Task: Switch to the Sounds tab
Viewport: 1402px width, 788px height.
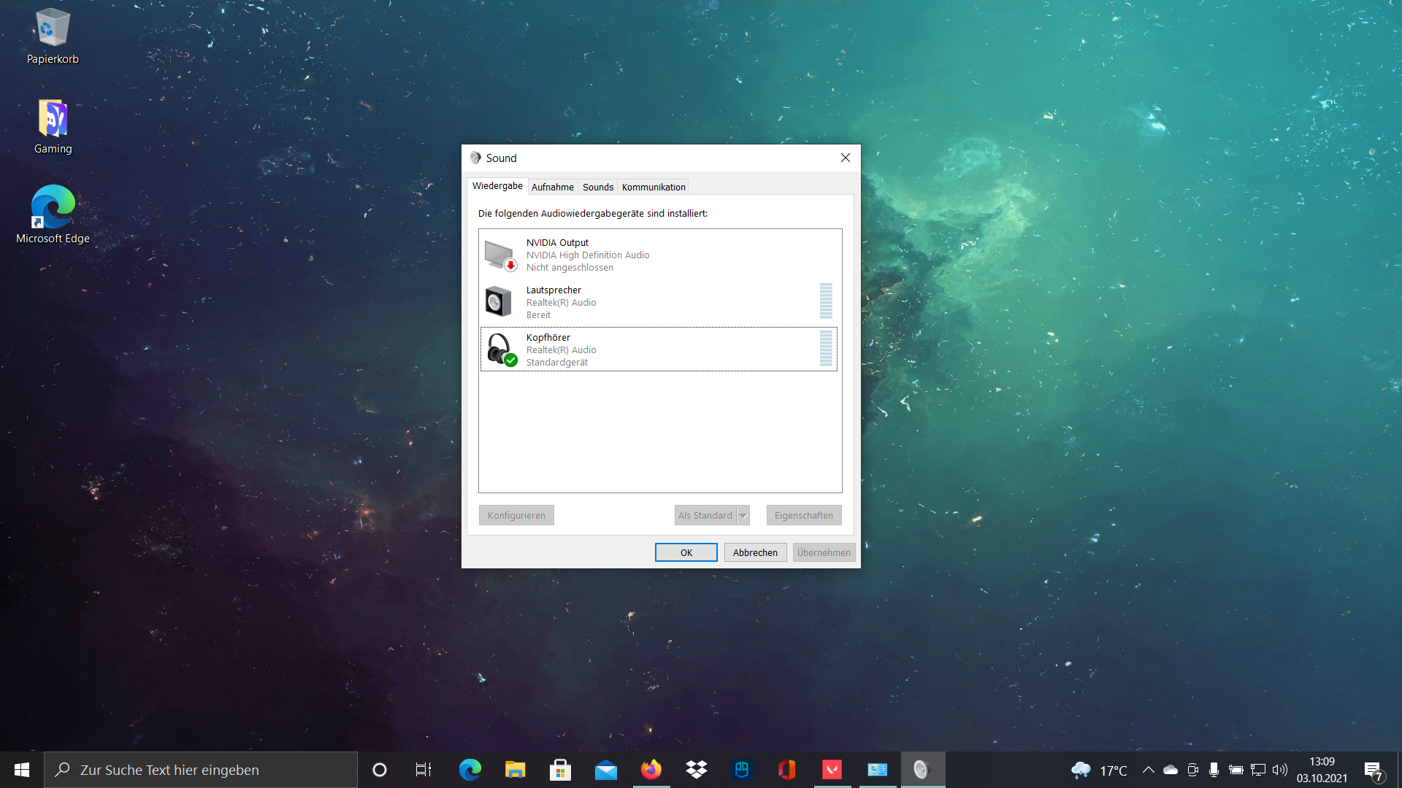Action: (597, 187)
